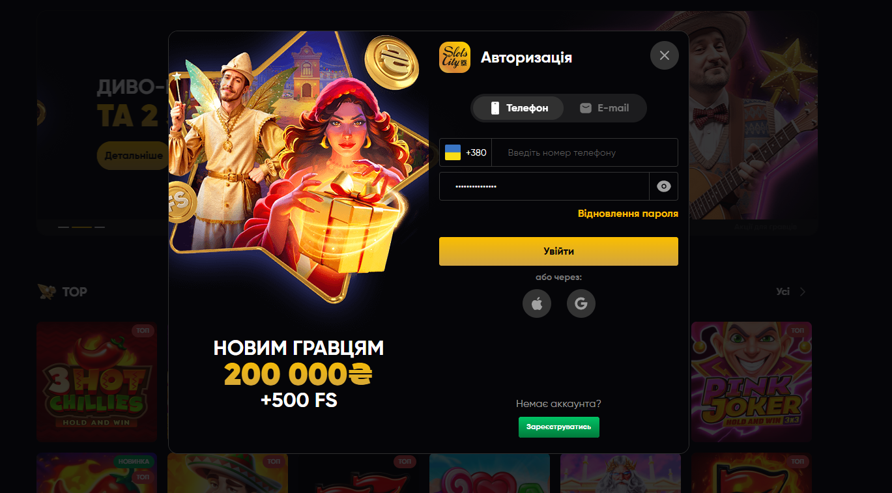Viewport: 892px width, 493px height.
Task: Close the authorization dialog
Action: tap(665, 55)
